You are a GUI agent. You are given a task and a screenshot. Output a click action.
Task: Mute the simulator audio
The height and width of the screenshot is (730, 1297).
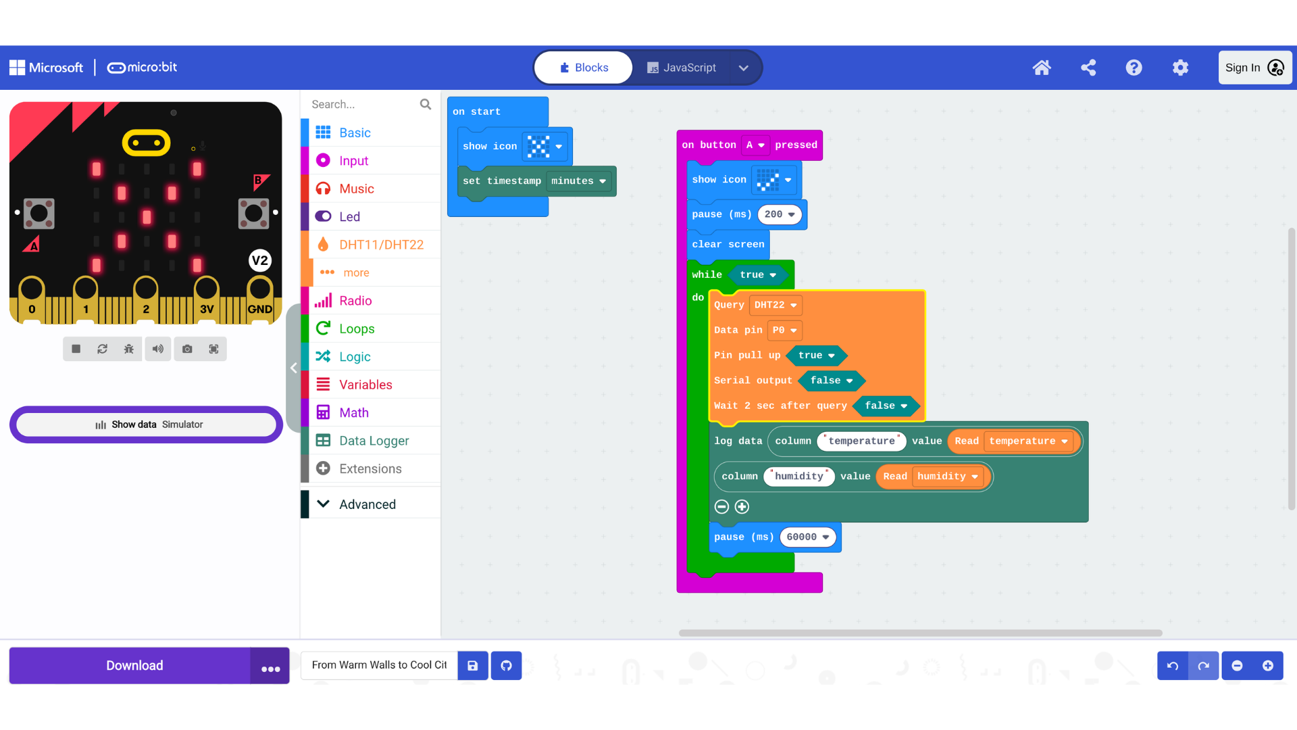(x=157, y=349)
